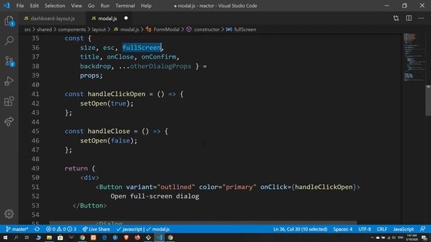Expand the components breadcrumb

[72, 30]
